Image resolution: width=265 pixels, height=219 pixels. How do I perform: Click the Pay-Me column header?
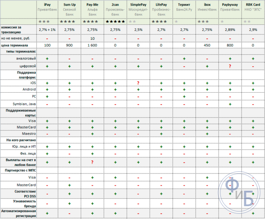click(x=92, y=4)
